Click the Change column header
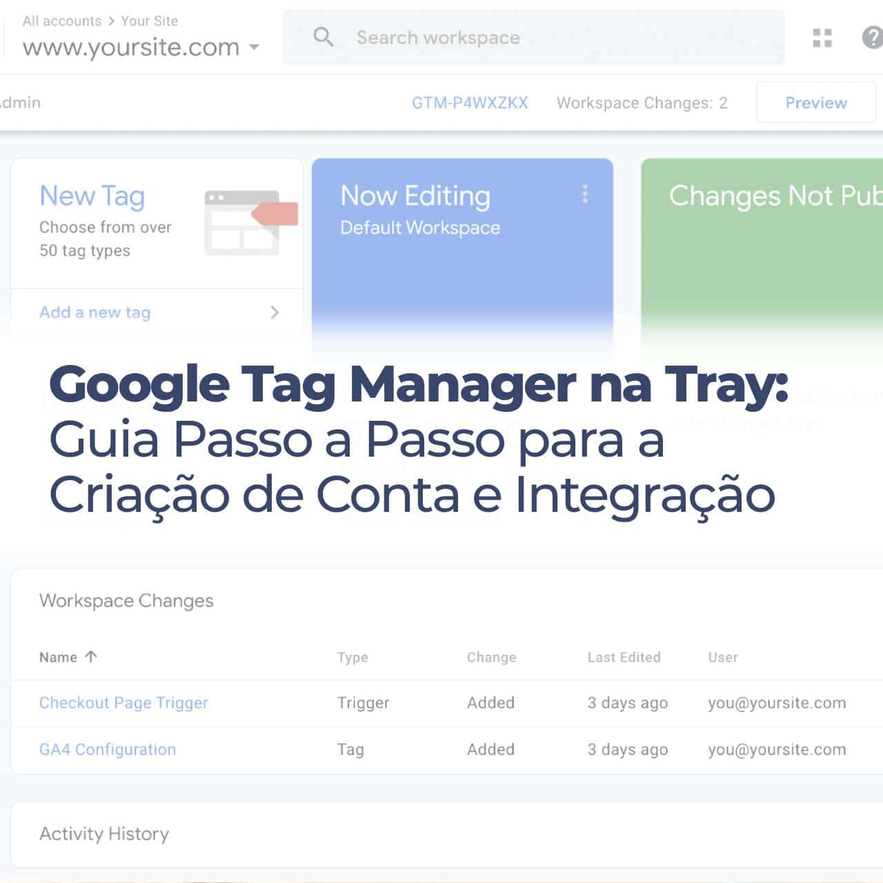Viewport: 883px width, 883px height. coord(491,657)
